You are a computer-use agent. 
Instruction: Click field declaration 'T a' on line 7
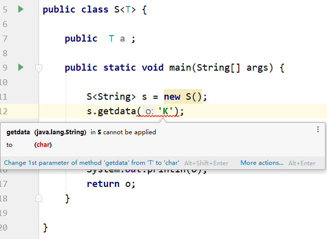117,39
